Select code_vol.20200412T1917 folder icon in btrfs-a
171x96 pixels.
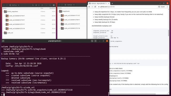[x=7, y=20]
